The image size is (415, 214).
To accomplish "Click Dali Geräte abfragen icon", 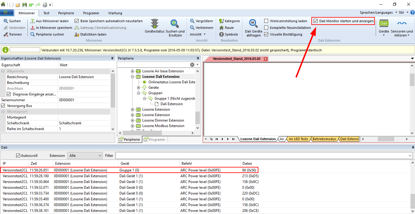I will 253,23.
